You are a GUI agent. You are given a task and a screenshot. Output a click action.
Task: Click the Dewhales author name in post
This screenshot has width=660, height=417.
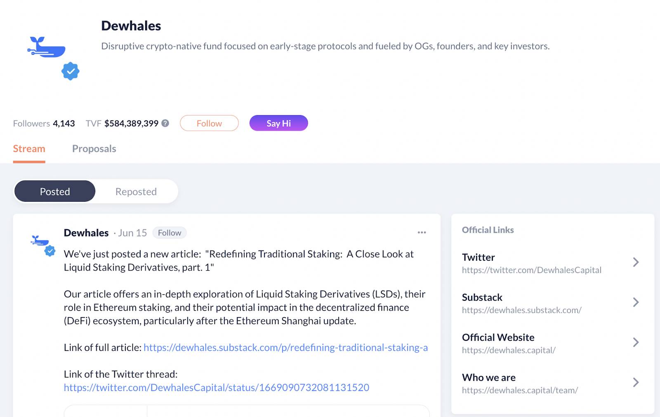(86, 233)
